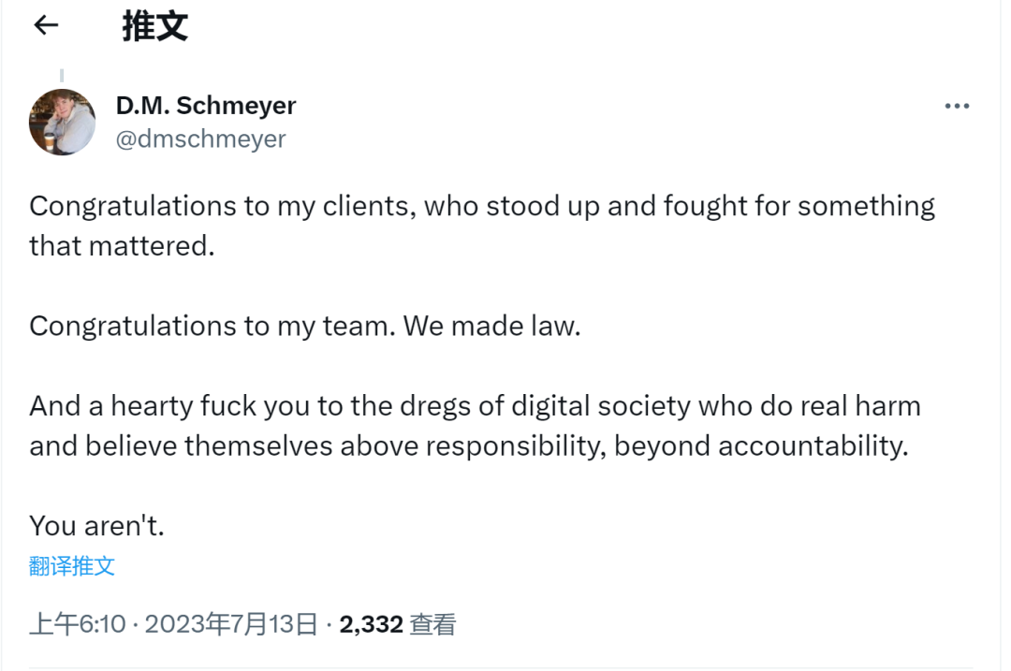Open D.M. Schmeyer's profile avatar
This screenshot has width=1011, height=671.
[63, 122]
